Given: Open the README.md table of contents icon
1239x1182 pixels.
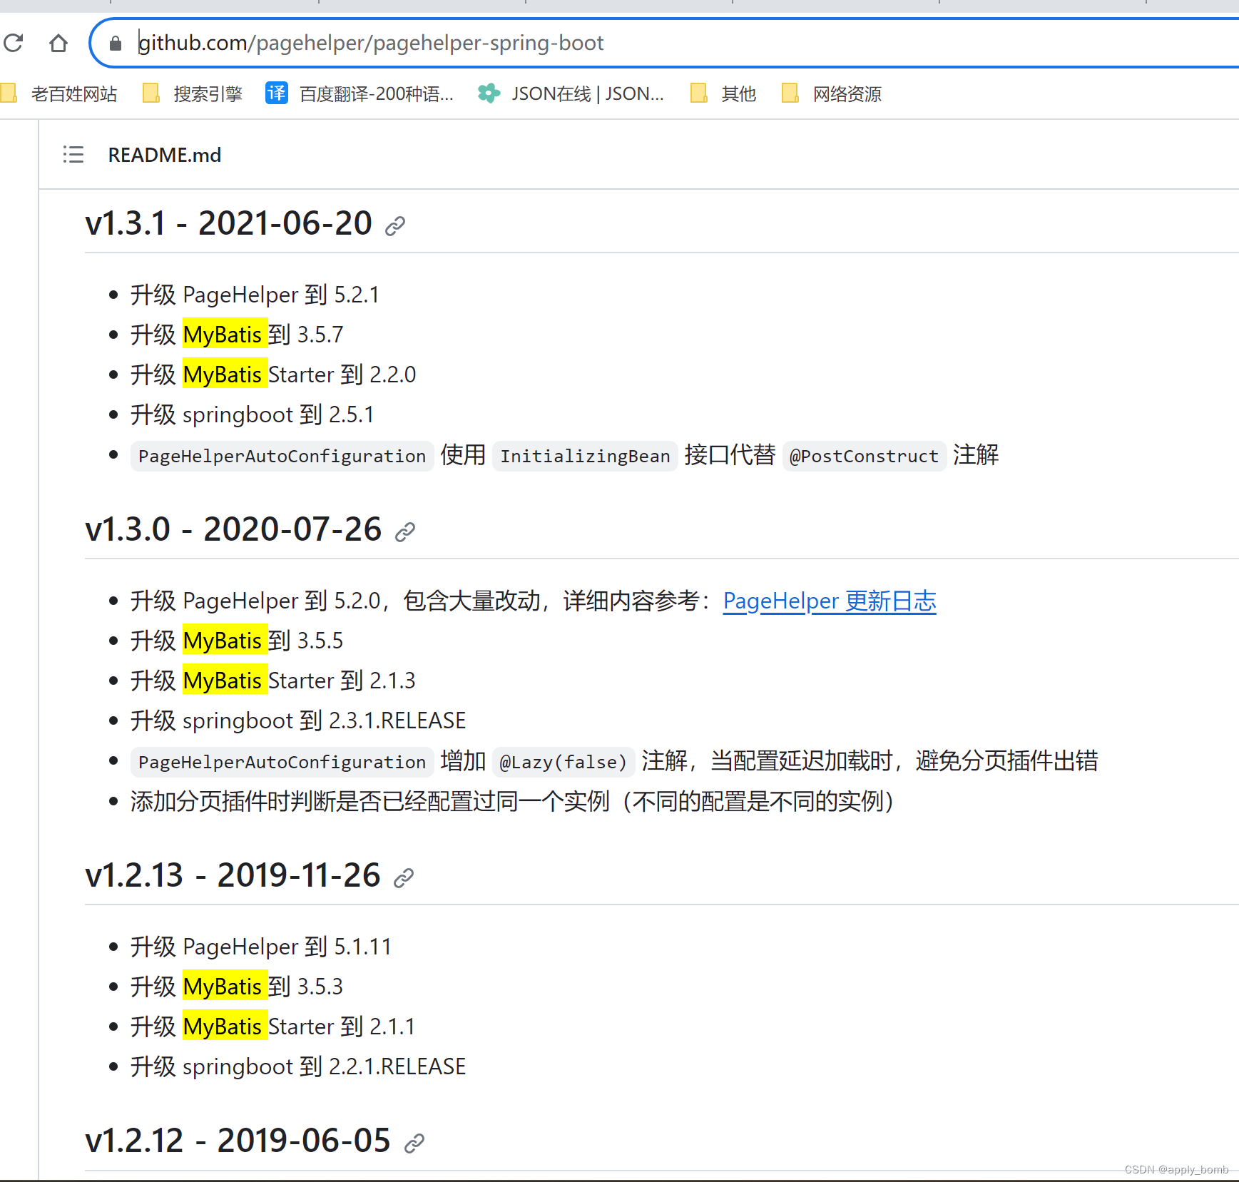Looking at the screenshot, I should (x=72, y=155).
